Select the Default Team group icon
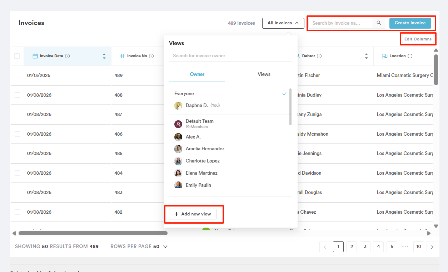The image size is (448, 272). [178, 124]
